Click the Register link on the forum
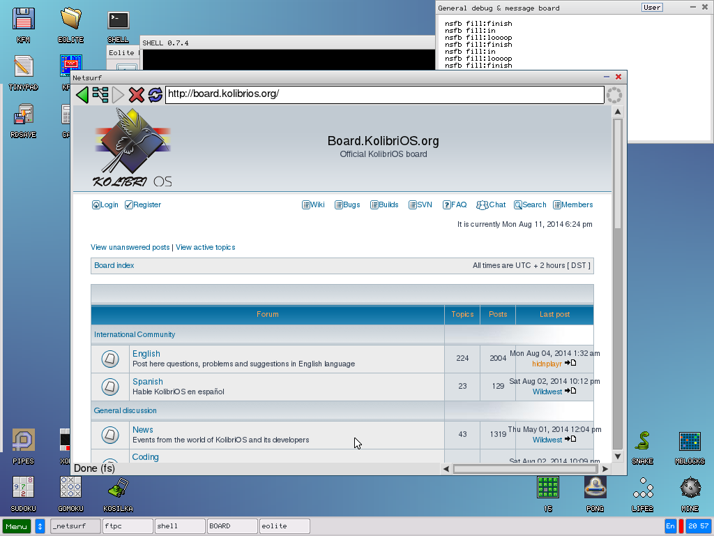This screenshot has width=714, height=536. [x=142, y=204]
